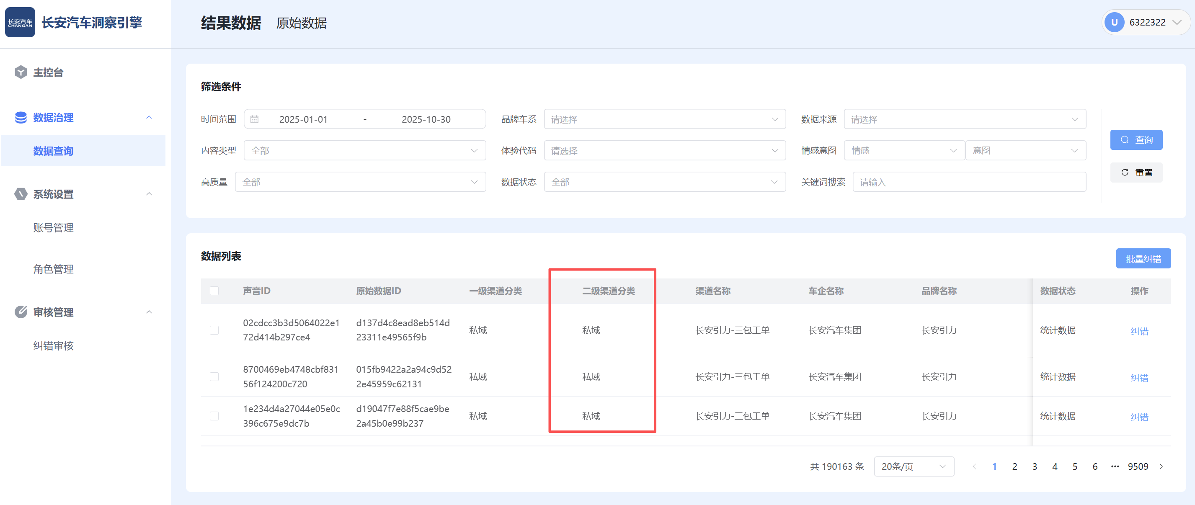Focus the 关键词搜索 input field

pyautogui.click(x=969, y=182)
